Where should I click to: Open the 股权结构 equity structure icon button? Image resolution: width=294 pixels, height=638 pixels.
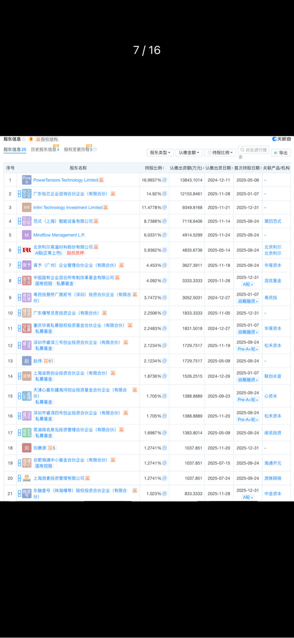47,139
